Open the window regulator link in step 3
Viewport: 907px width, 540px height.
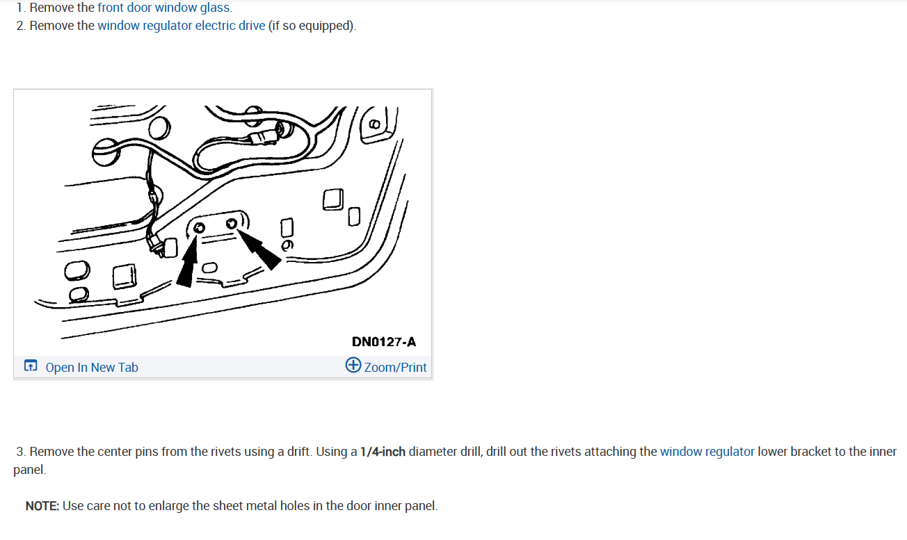tap(707, 452)
